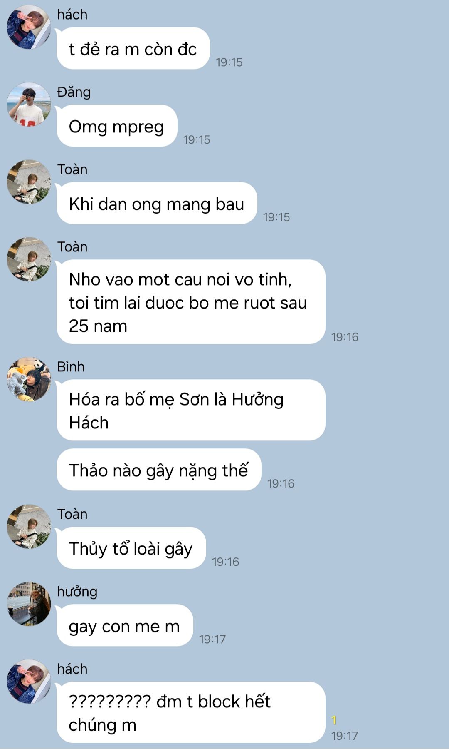Select message "t đẻ ra m còn đc"

point(133,49)
